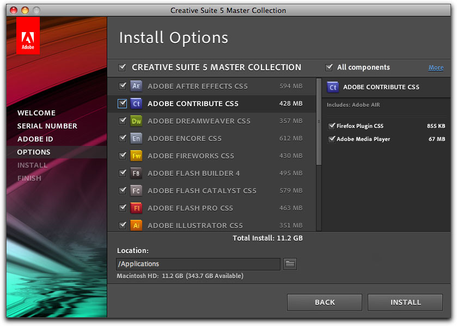Open the folder browse icon beside Location
The width and height of the screenshot is (457, 326).
(290, 264)
